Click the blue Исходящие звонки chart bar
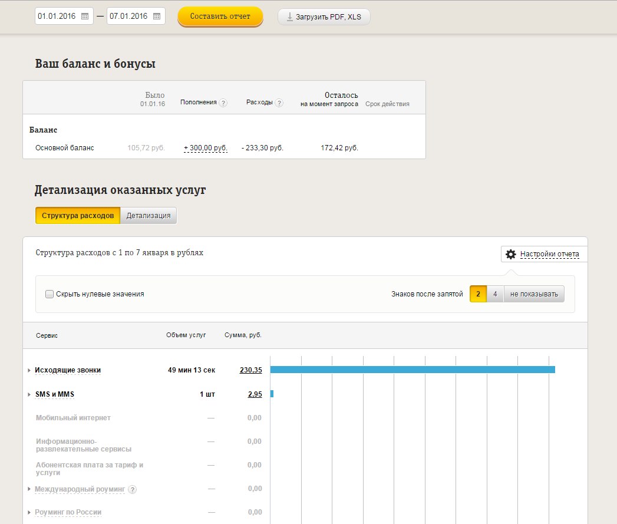The height and width of the screenshot is (524, 617). (x=413, y=370)
